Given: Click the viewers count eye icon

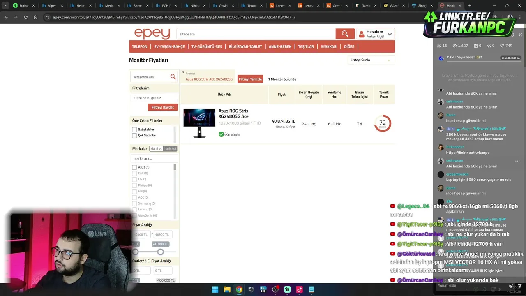Looking at the screenshot, I should [x=455, y=46].
